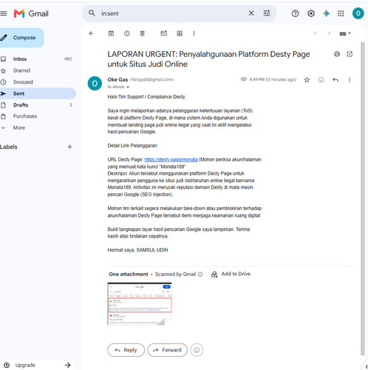Open the desty.page/monata link

click(171, 160)
